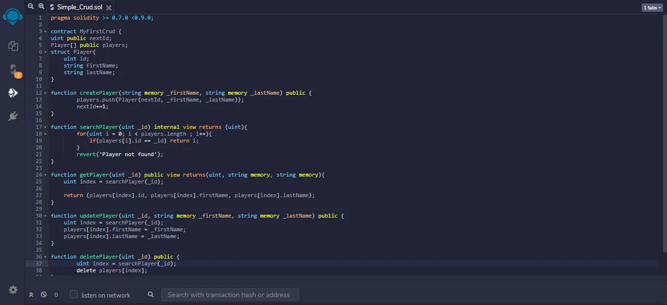The width and height of the screenshot is (667, 305).
Task: Click the return statement in getPlayer
Action: coord(190,195)
